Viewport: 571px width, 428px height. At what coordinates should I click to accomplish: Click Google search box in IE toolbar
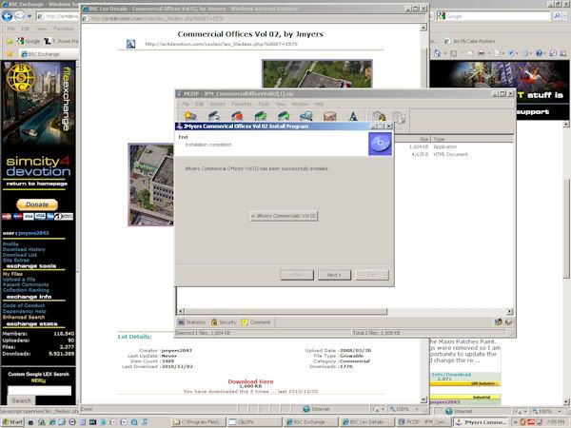[493, 16]
